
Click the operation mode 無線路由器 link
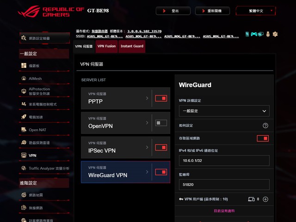[x=99, y=31]
